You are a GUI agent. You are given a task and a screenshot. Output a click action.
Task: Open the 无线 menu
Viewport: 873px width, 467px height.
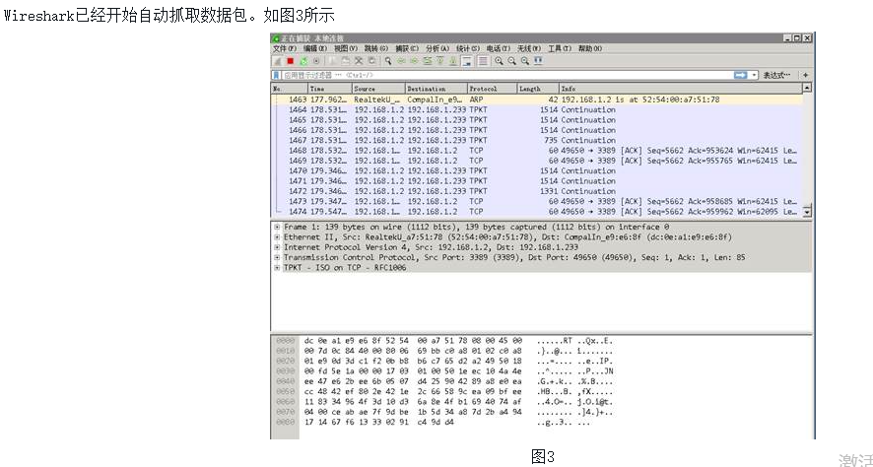point(529,49)
